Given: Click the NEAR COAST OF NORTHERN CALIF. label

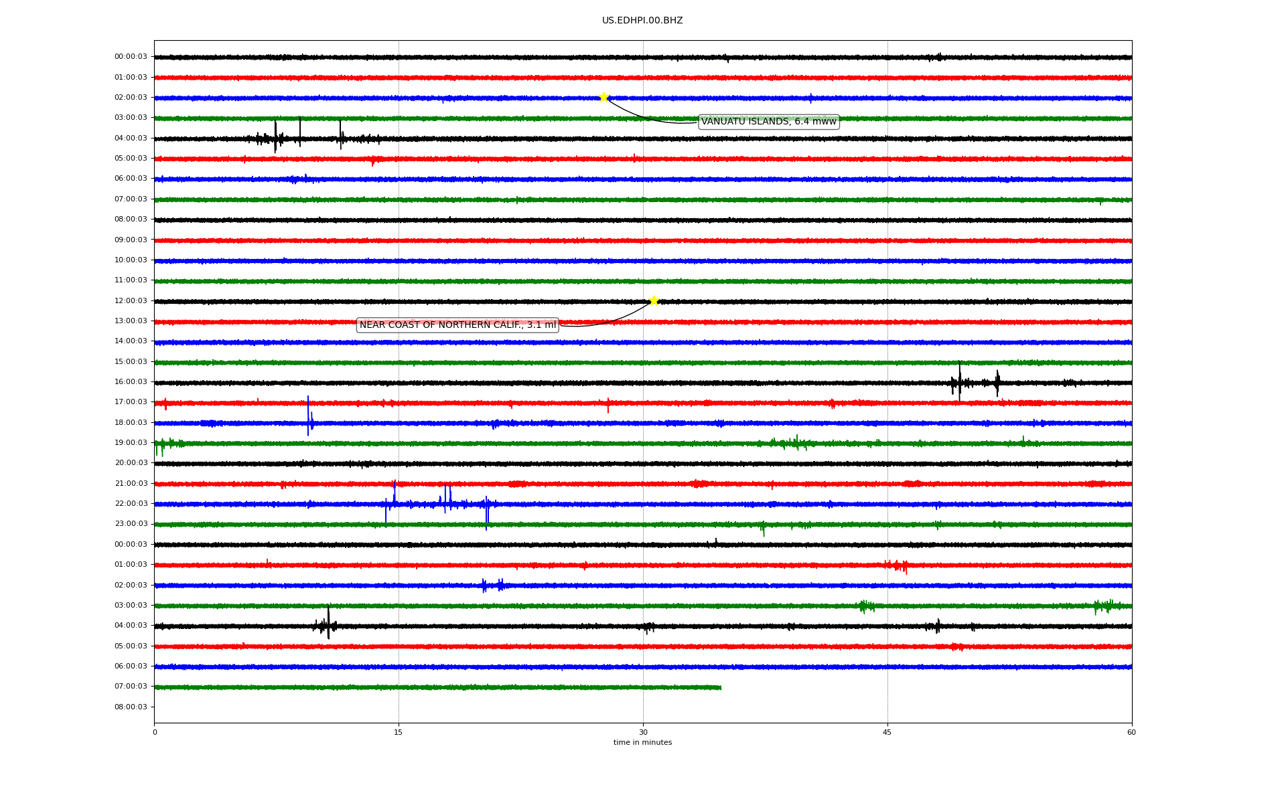Looking at the screenshot, I should pos(457,325).
